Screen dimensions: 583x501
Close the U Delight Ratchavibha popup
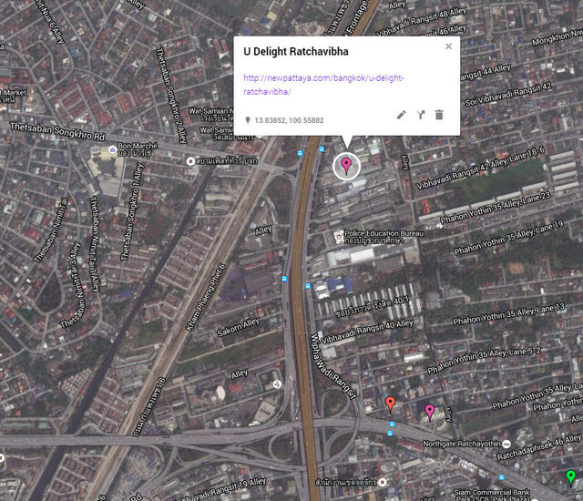click(449, 46)
